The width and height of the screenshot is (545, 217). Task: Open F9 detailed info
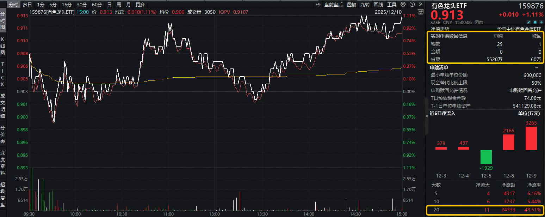click(318, 5)
